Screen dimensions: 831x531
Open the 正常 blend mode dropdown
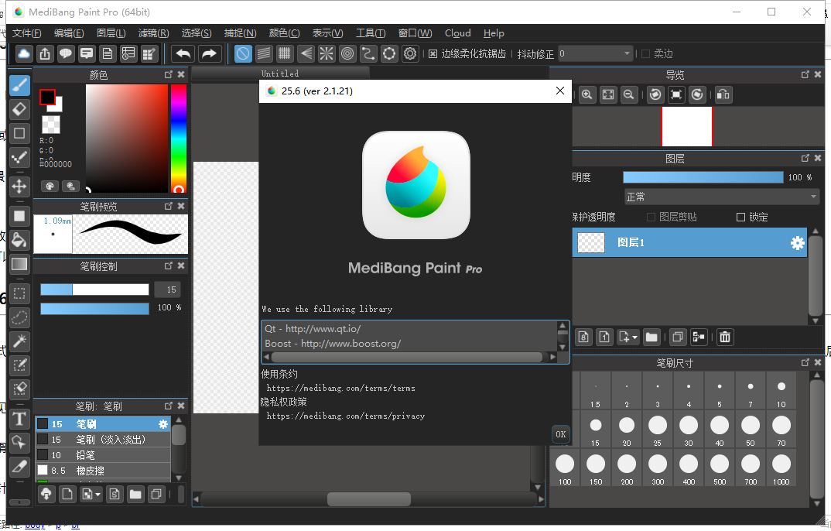[x=722, y=197]
